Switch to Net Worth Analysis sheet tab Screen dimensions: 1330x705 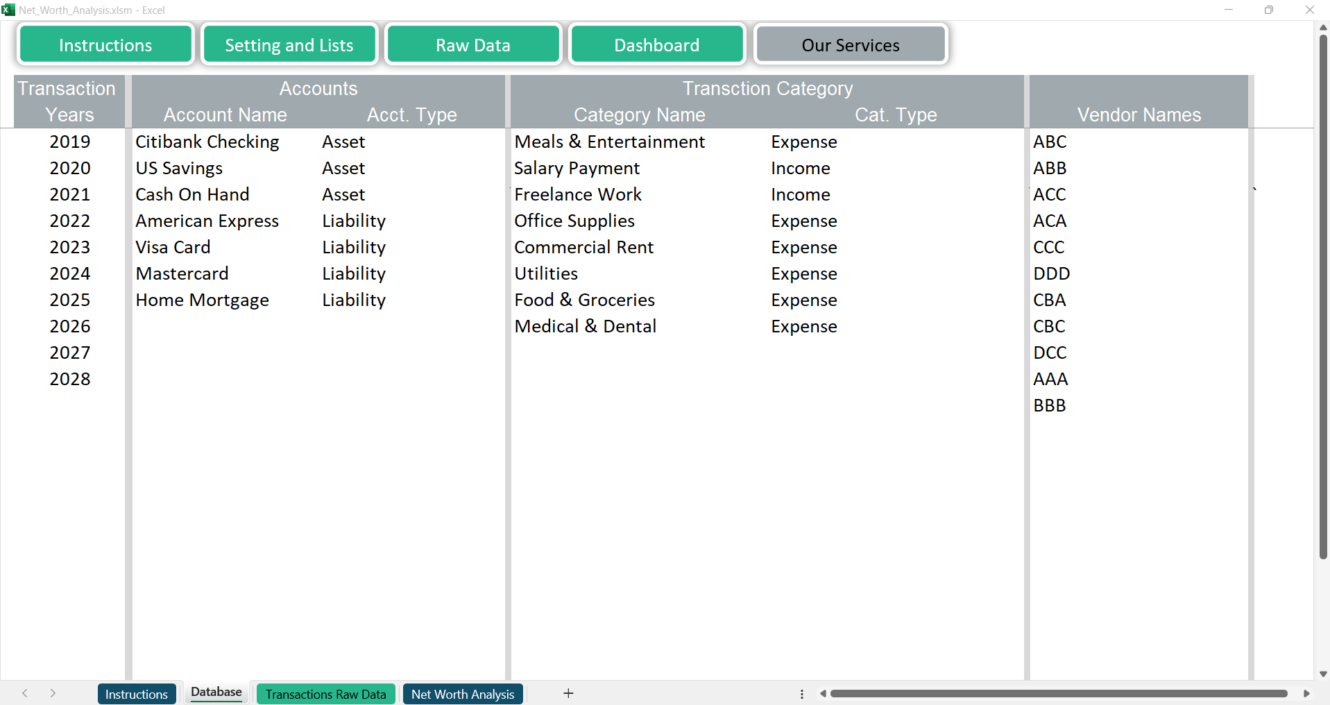[463, 694]
